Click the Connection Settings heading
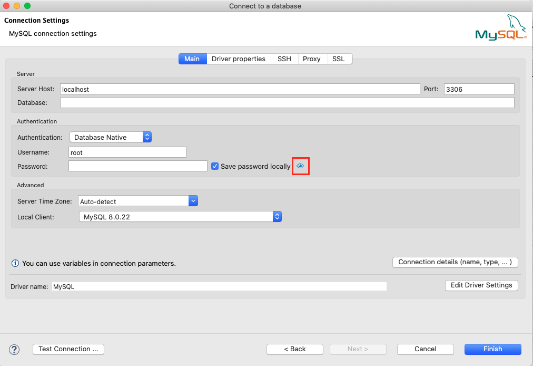 coord(37,21)
